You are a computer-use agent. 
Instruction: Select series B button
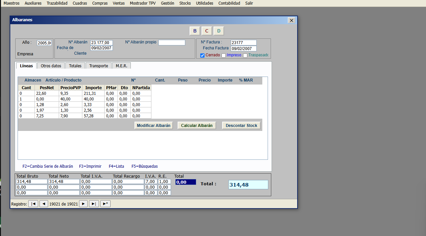[x=195, y=31]
